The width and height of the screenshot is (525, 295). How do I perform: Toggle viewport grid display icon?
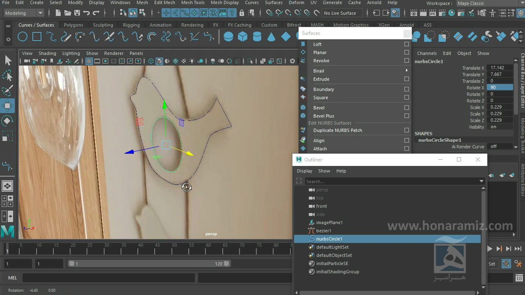89,61
